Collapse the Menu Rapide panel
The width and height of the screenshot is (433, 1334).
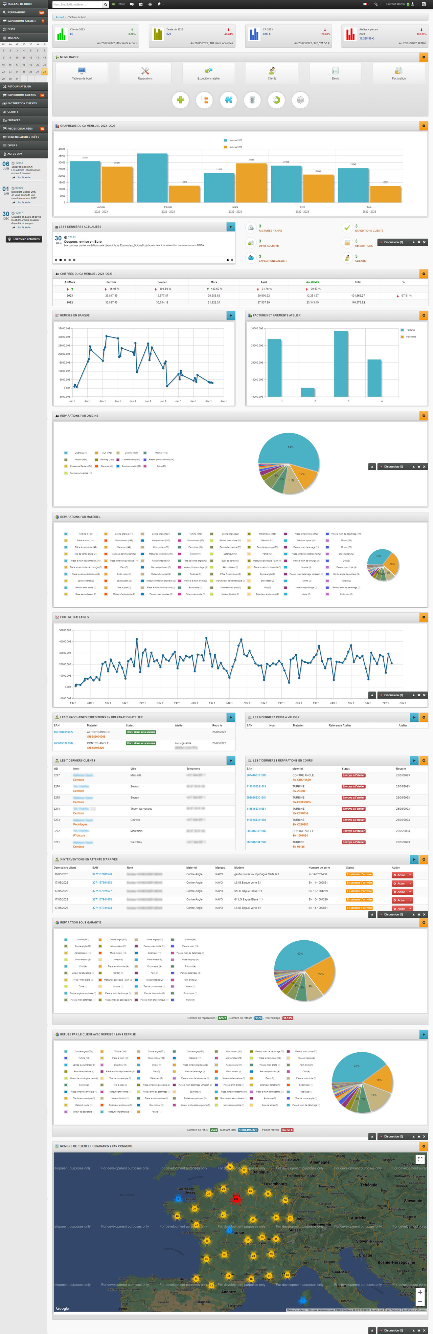click(x=424, y=57)
